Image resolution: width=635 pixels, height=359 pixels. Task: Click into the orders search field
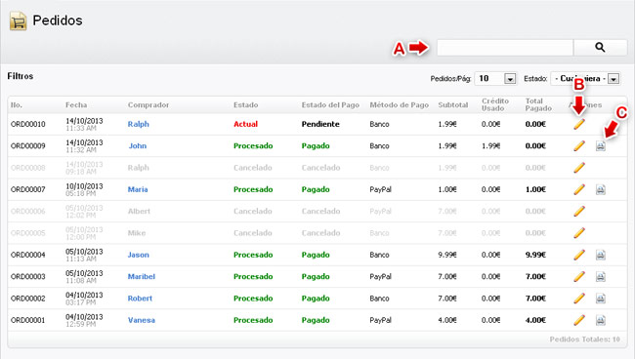tap(505, 47)
